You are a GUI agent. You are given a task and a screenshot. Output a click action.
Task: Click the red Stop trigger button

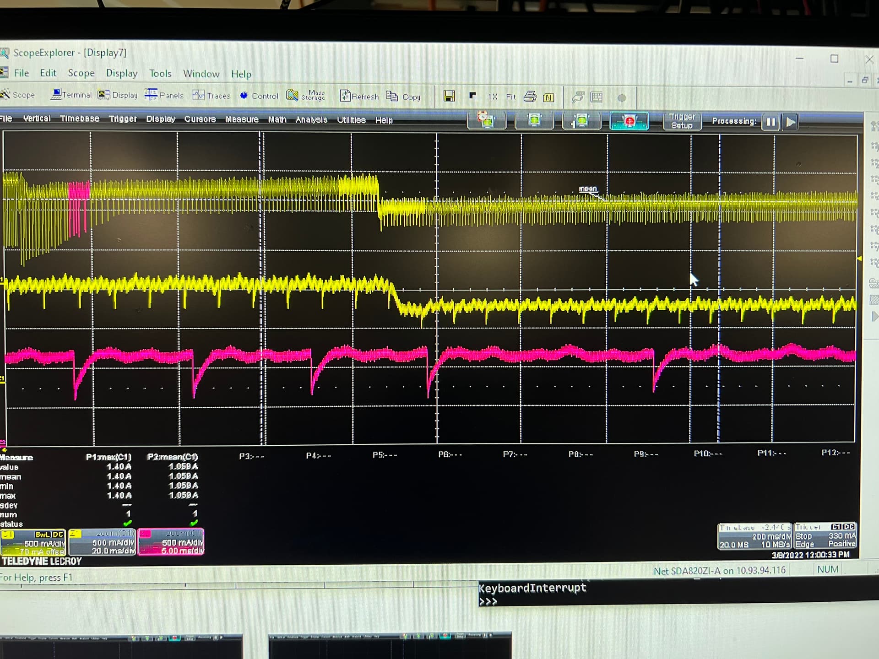tap(629, 121)
